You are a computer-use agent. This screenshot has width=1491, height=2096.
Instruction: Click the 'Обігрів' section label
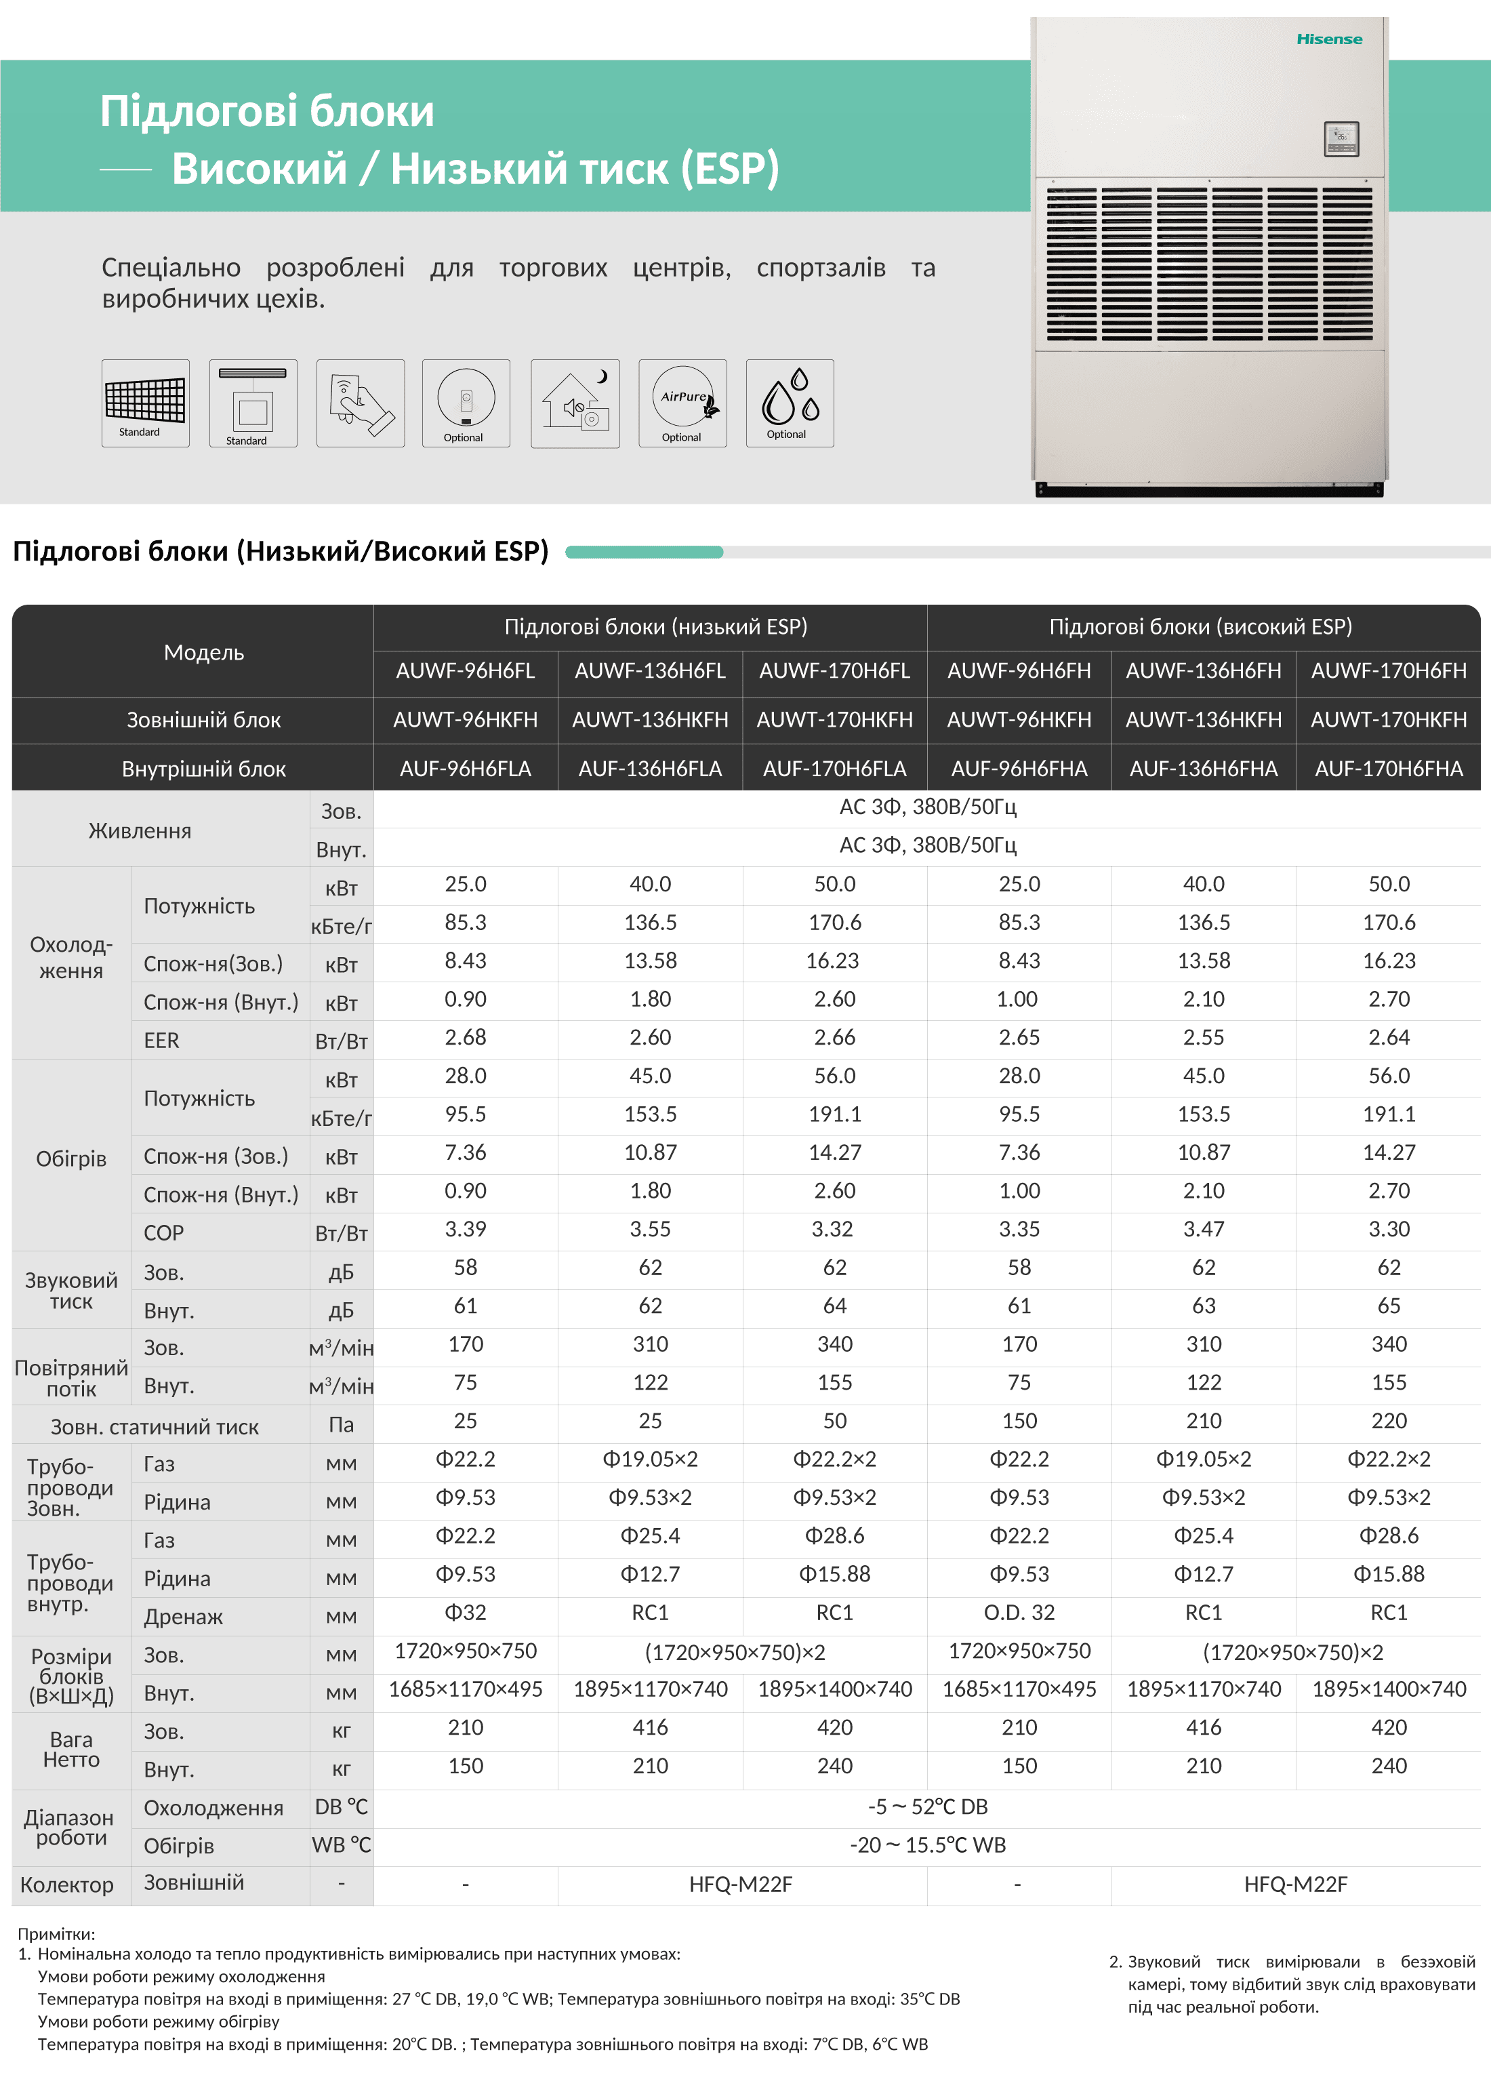pyautogui.click(x=70, y=1158)
